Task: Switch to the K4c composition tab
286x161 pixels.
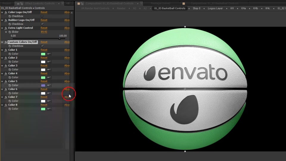Action: coord(268,8)
